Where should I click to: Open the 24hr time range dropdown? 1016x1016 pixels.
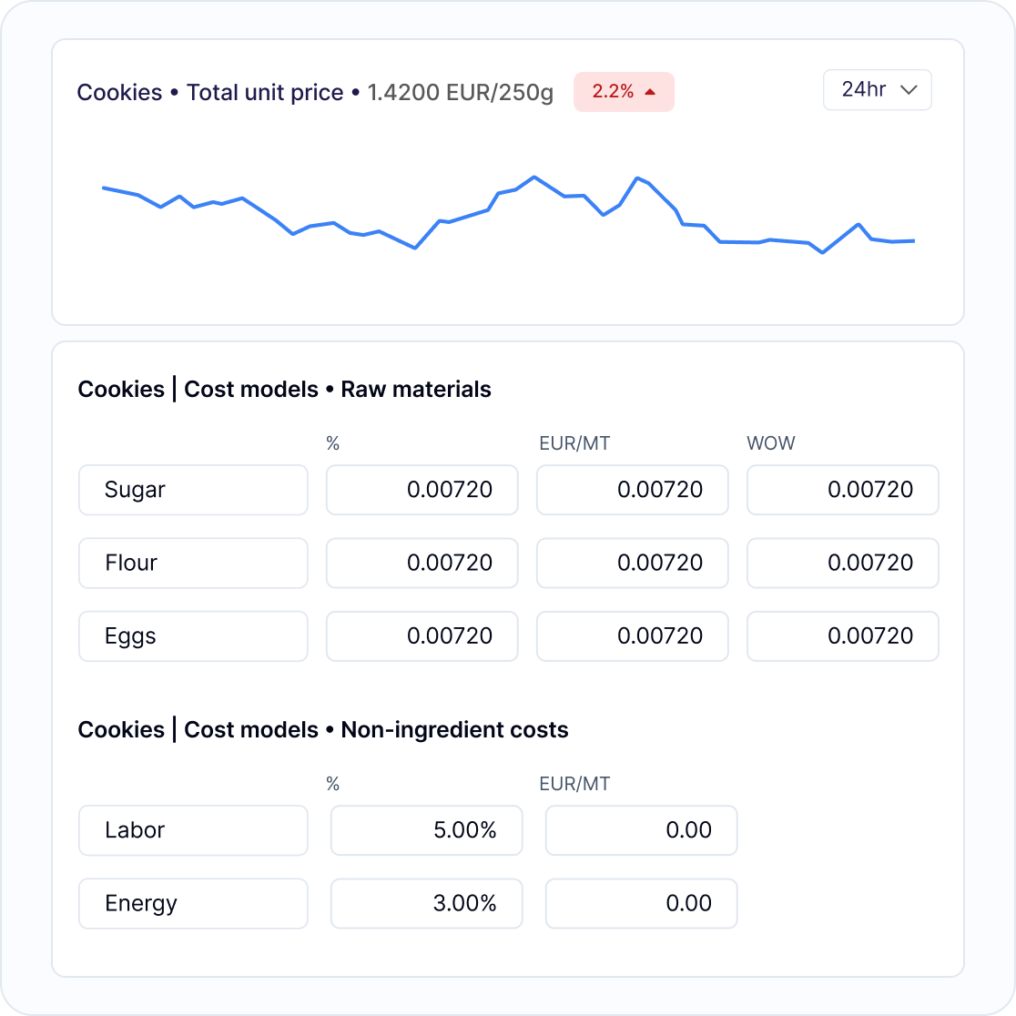click(877, 90)
